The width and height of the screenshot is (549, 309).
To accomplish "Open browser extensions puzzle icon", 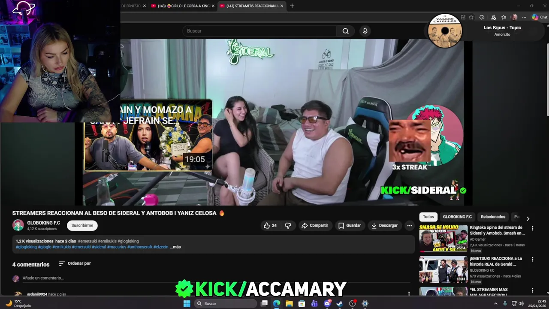I will [482, 17].
